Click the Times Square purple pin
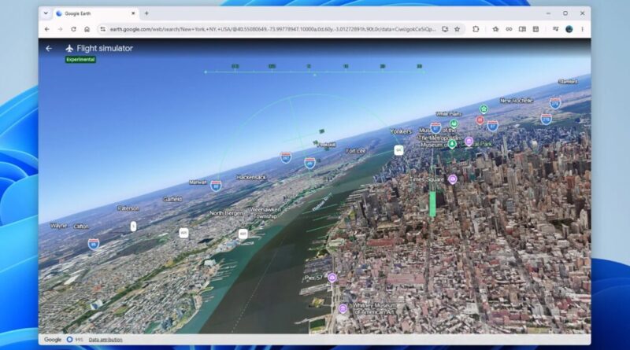 453,179
